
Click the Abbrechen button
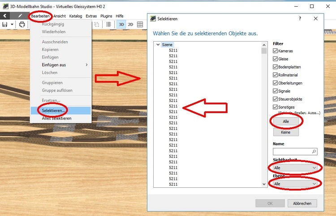pyautogui.click(x=302, y=203)
